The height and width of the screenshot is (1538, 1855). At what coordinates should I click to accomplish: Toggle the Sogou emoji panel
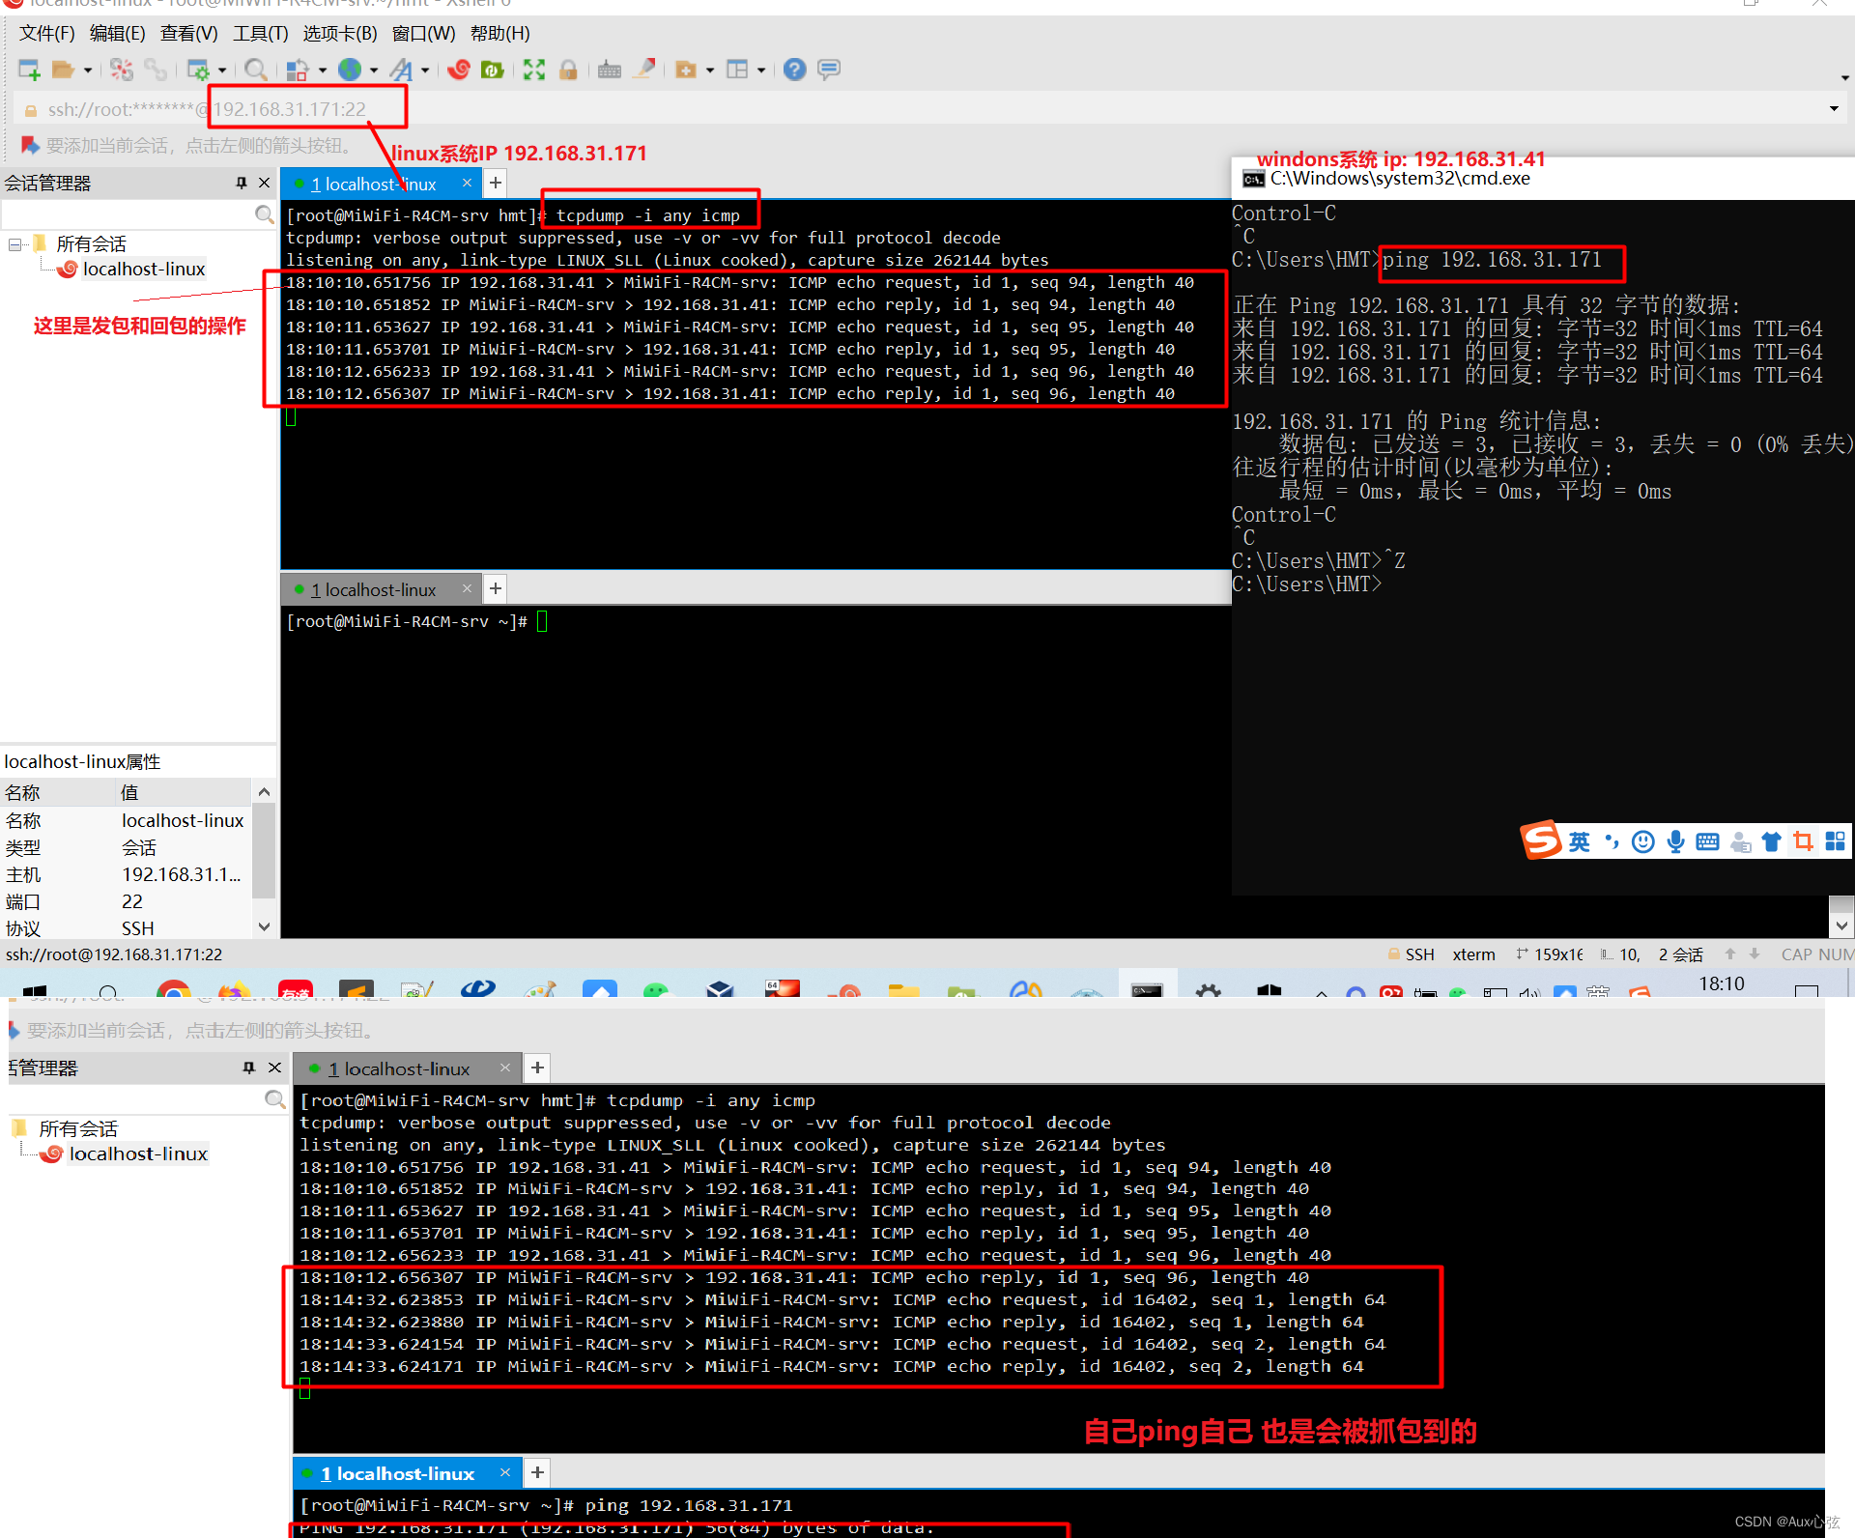[x=1643, y=841]
